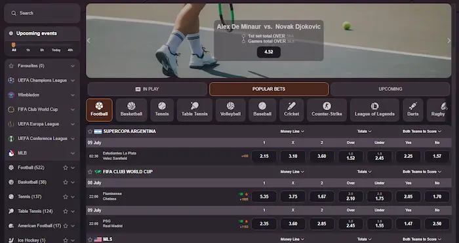
Task: Set upcoming events slider to 3h
Action: tap(42, 50)
